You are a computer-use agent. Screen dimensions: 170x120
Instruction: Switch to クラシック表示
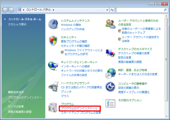pos(17,24)
